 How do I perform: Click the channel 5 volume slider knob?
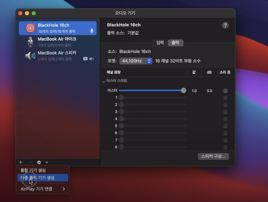121,126
